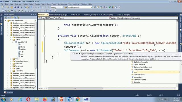Switch to the Form1.cs [Design] tab
Image resolution: width=182 pixels, height=102 pixels.
[123, 15]
